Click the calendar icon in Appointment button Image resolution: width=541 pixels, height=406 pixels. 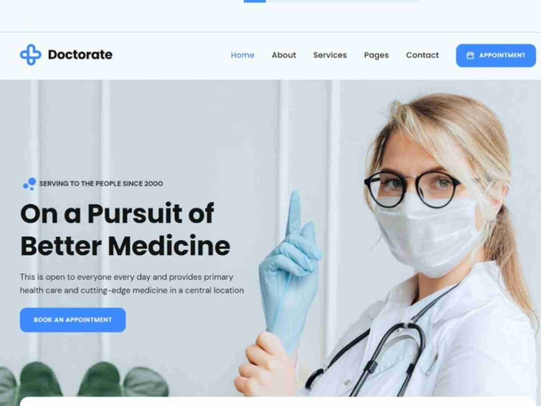click(x=470, y=55)
